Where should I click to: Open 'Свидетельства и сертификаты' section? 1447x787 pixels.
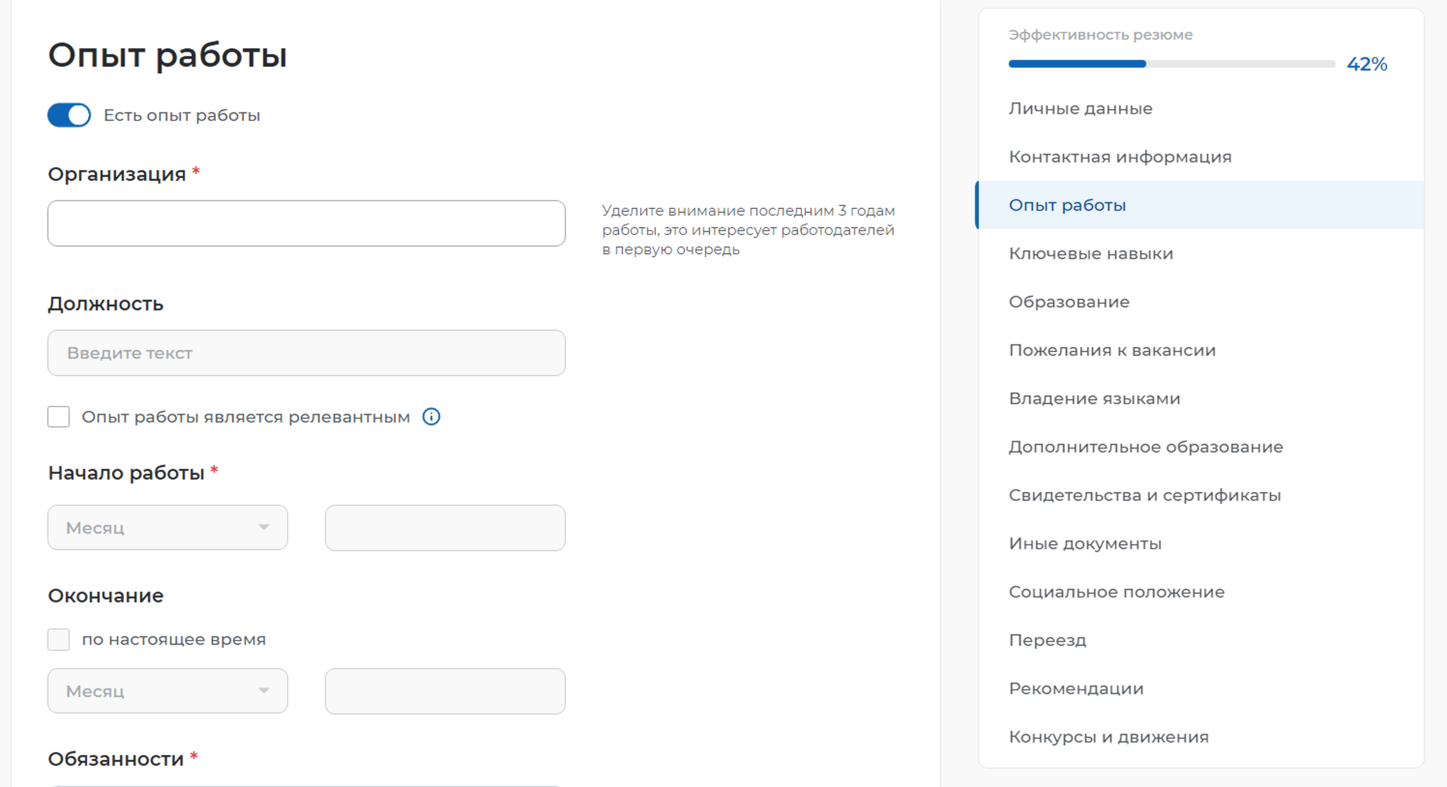(x=1145, y=495)
